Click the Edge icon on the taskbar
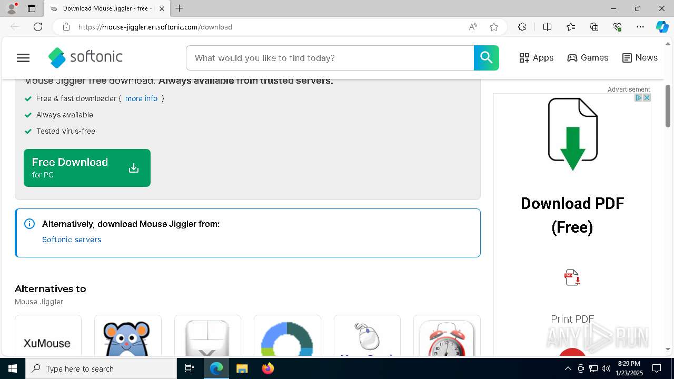Screen dimensions: 674x379 point(216,368)
